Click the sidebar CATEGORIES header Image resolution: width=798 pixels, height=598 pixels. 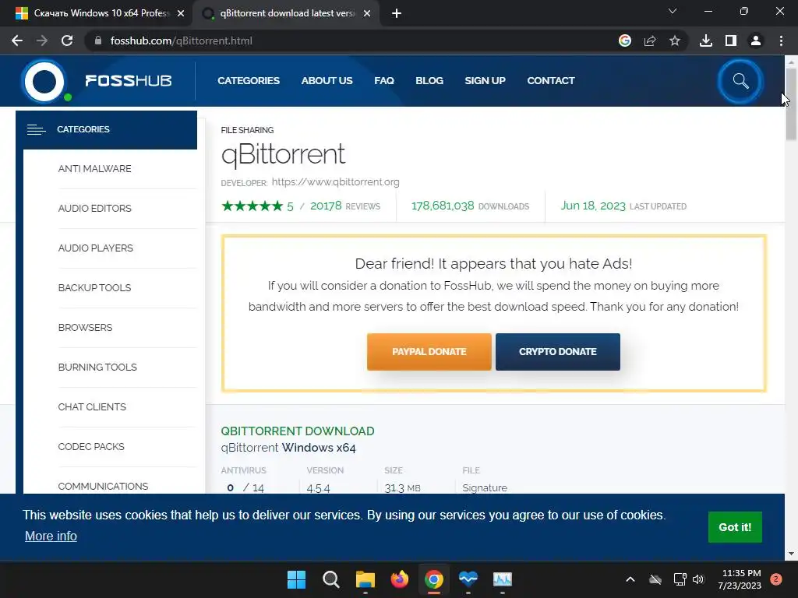point(106,130)
